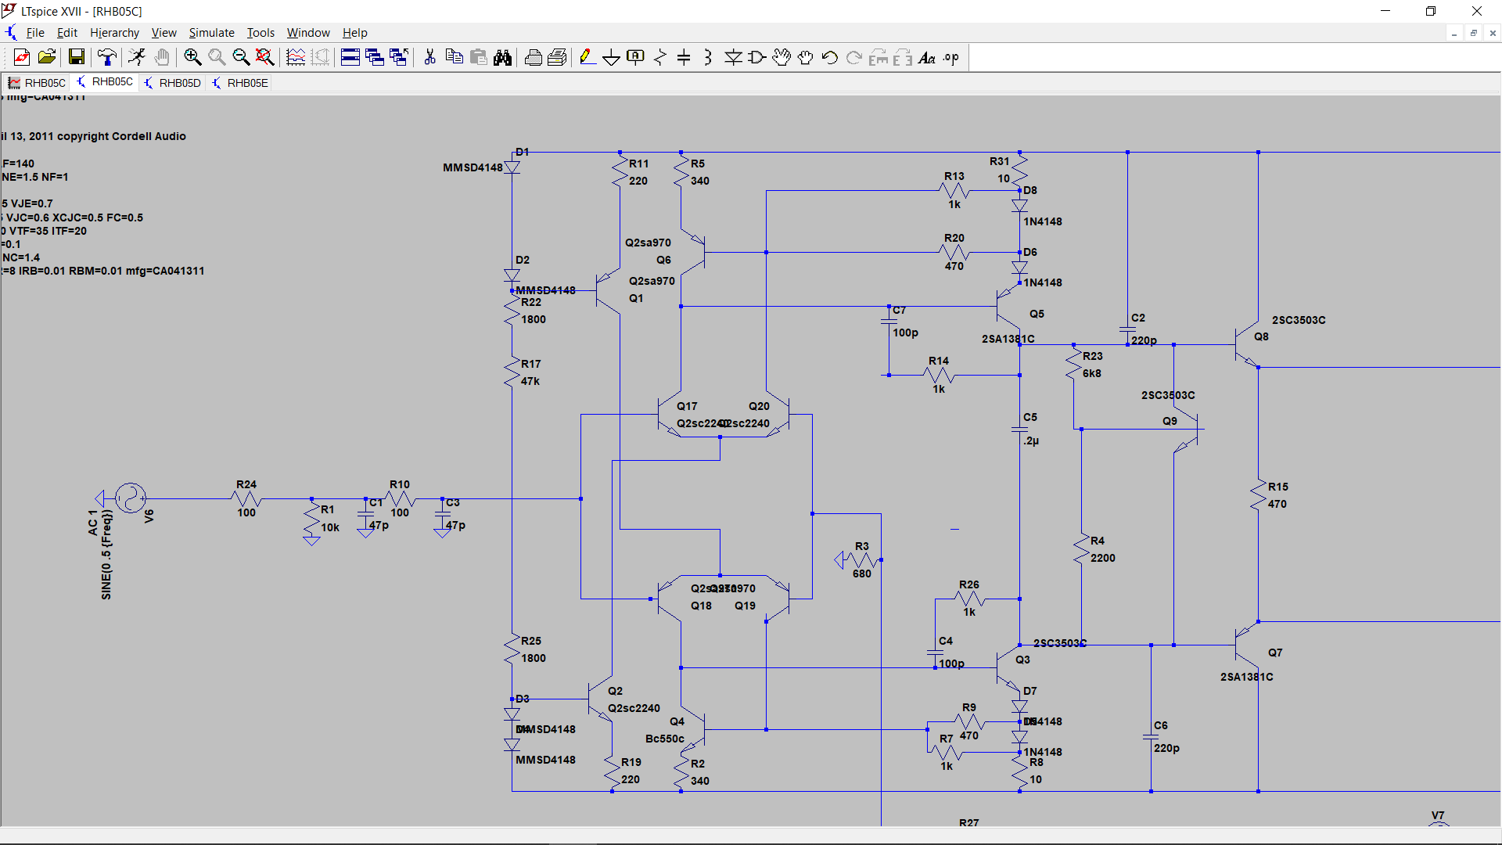Click the '.2µ' value of C5
1502x845 pixels.
[1031, 440]
